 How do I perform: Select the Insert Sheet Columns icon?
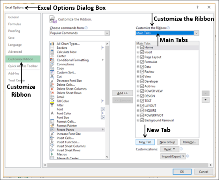(52, 146)
